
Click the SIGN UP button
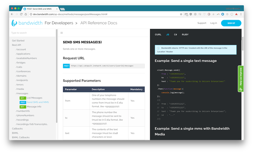point(231,23)
